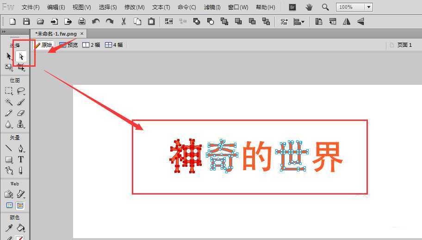Select the Pencil tool
This screenshot has width=422, height=240.
pos(9,113)
